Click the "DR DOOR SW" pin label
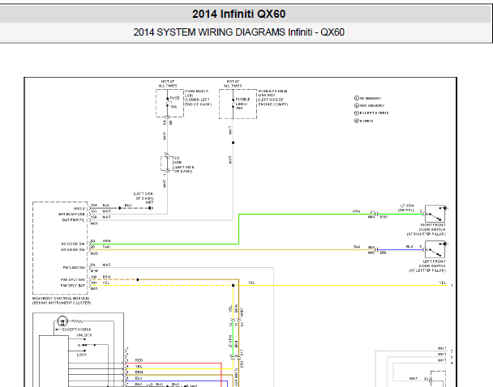 (x=73, y=250)
